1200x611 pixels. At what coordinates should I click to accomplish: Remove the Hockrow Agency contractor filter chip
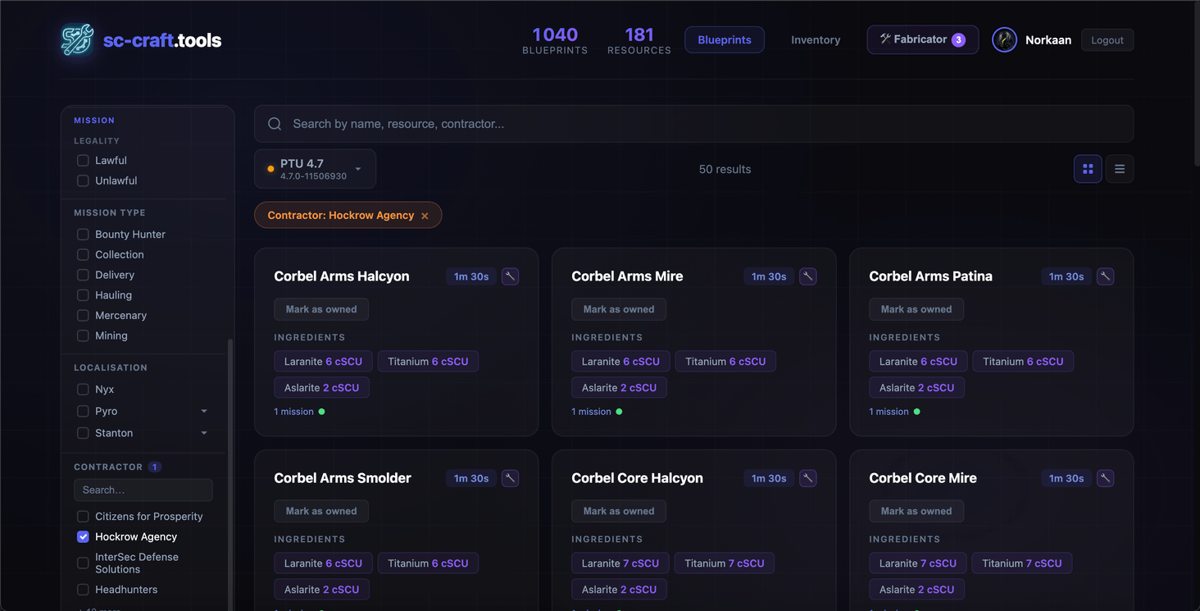[x=425, y=216]
